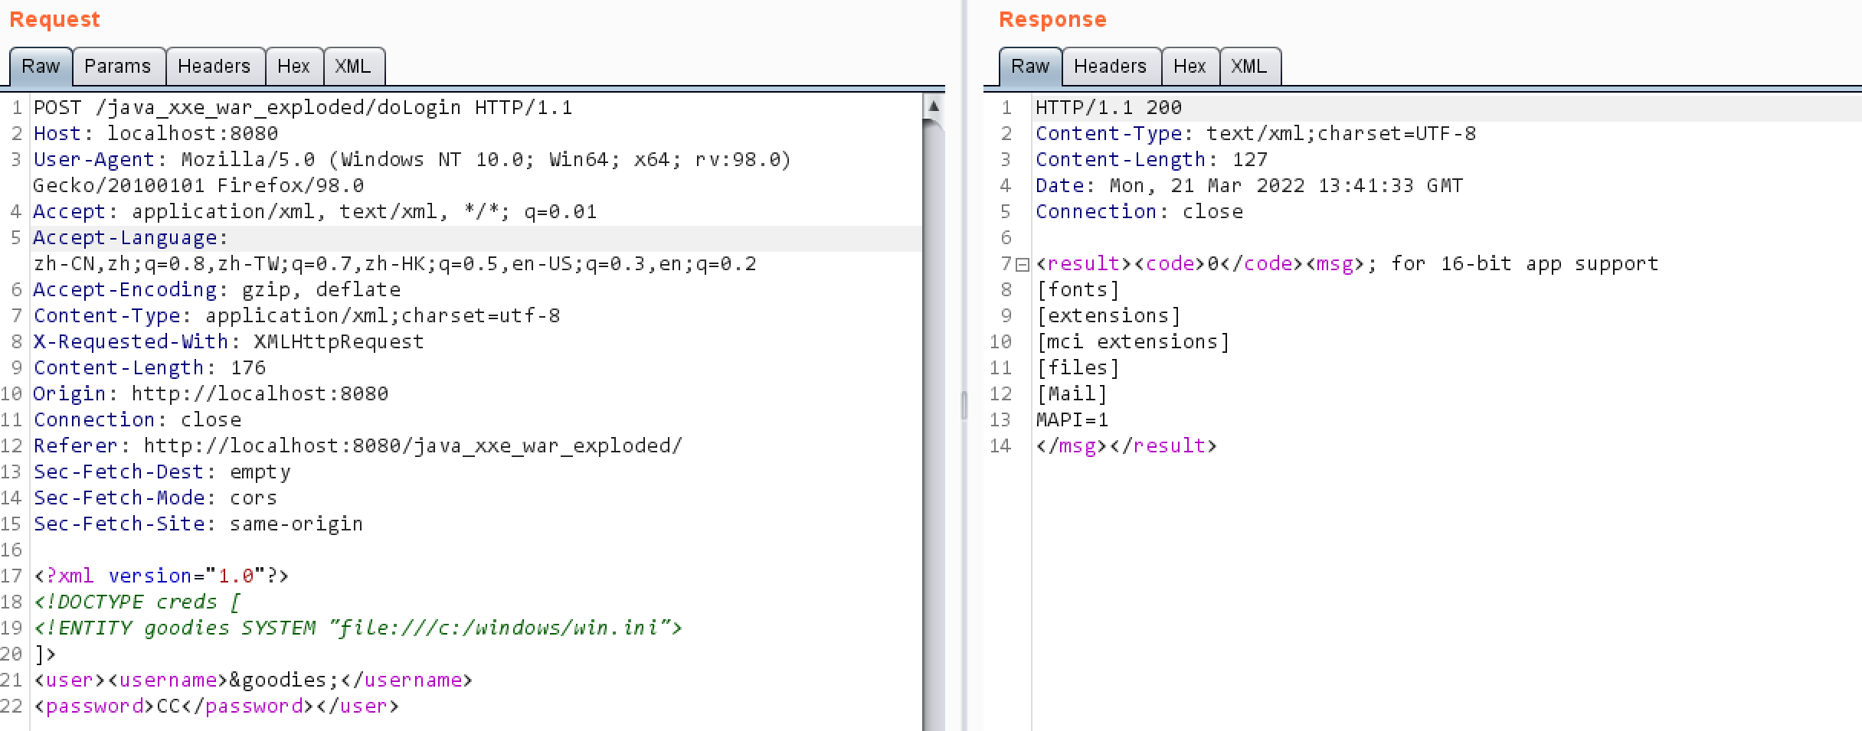Switch to the Request Hex tab
The width and height of the screenshot is (1862, 731).
point(293,67)
